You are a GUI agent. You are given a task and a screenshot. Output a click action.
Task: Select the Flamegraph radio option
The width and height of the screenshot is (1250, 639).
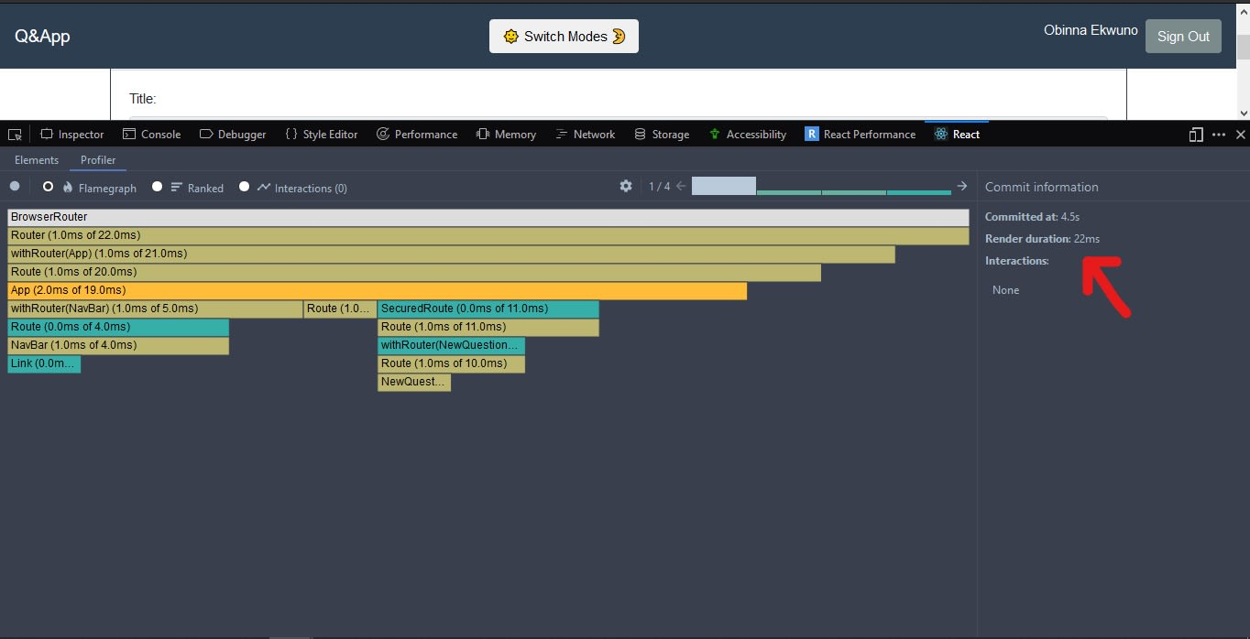(49, 186)
